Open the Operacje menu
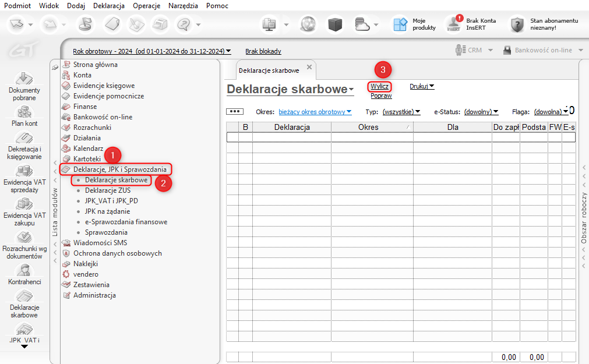589x364 pixels. (x=146, y=6)
